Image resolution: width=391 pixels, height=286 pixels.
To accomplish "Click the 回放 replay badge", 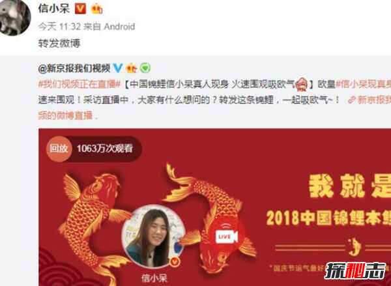I will [x=59, y=149].
